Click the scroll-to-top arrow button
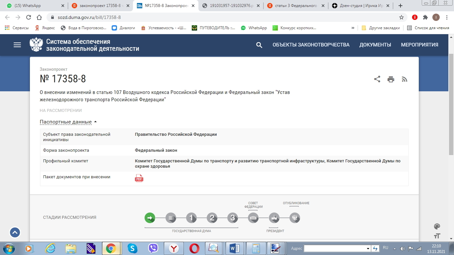The height and width of the screenshot is (255, 454). tap(15, 232)
